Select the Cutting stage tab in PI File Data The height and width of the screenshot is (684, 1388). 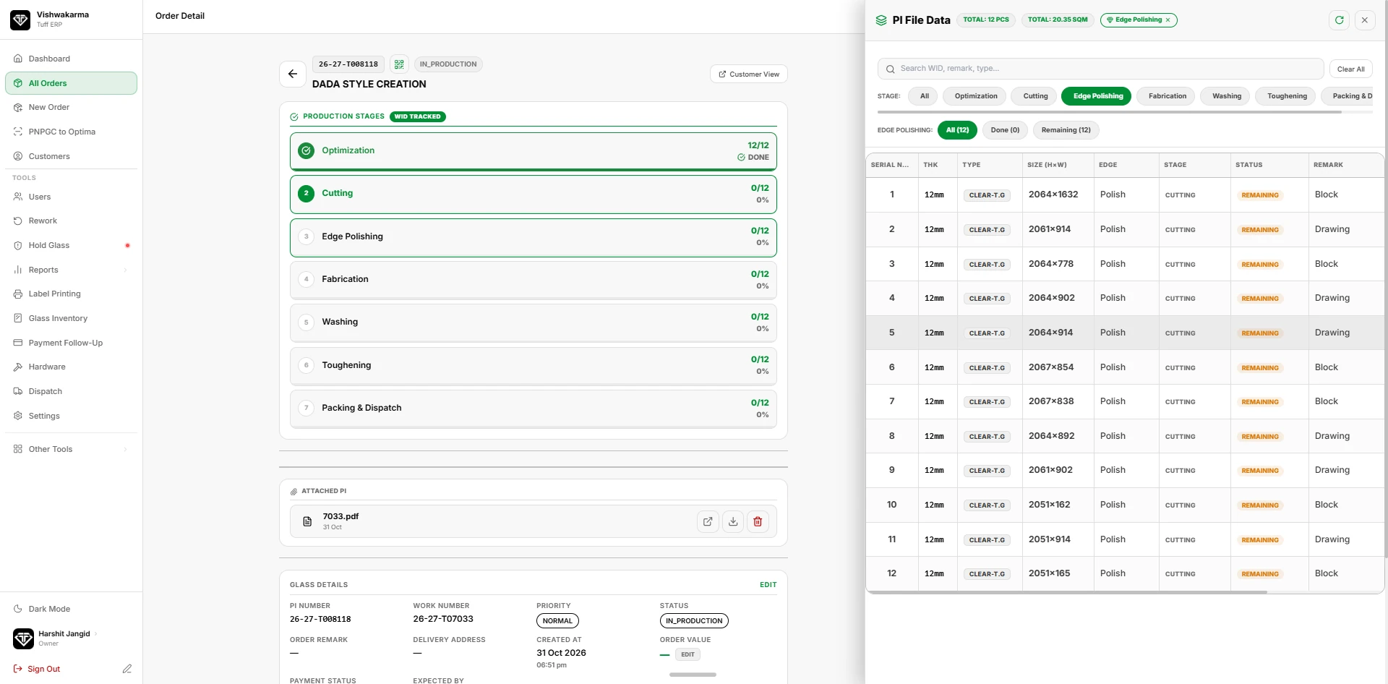coord(1035,96)
